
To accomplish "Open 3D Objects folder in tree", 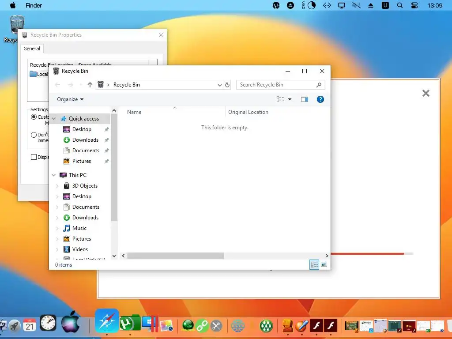I will coord(85,186).
